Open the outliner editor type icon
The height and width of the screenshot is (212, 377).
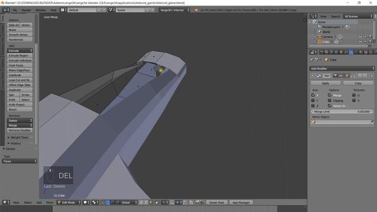(x=313, y=16)
